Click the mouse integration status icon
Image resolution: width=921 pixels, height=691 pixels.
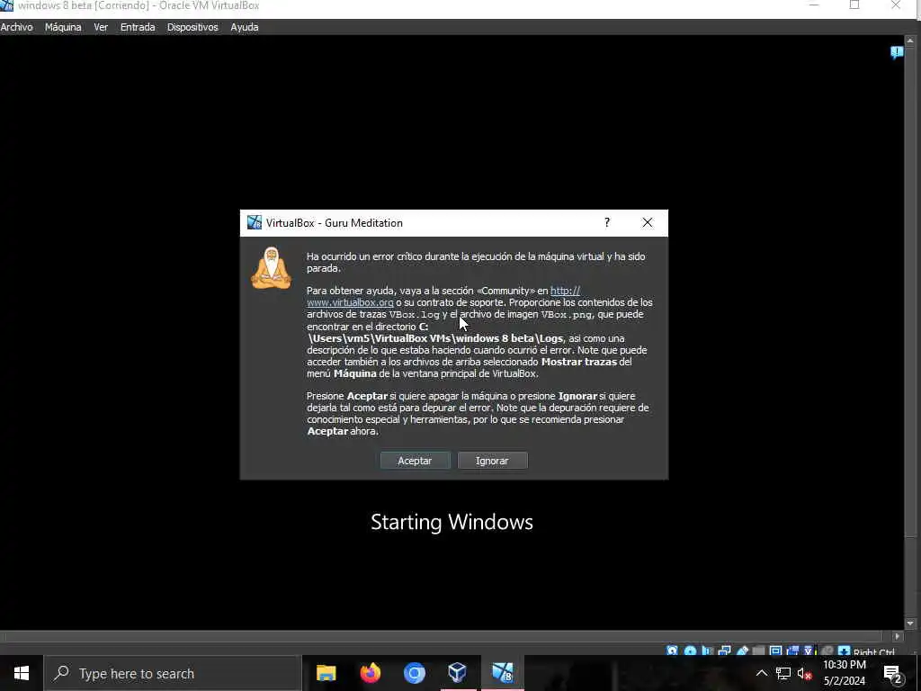(x=827, y=651)
